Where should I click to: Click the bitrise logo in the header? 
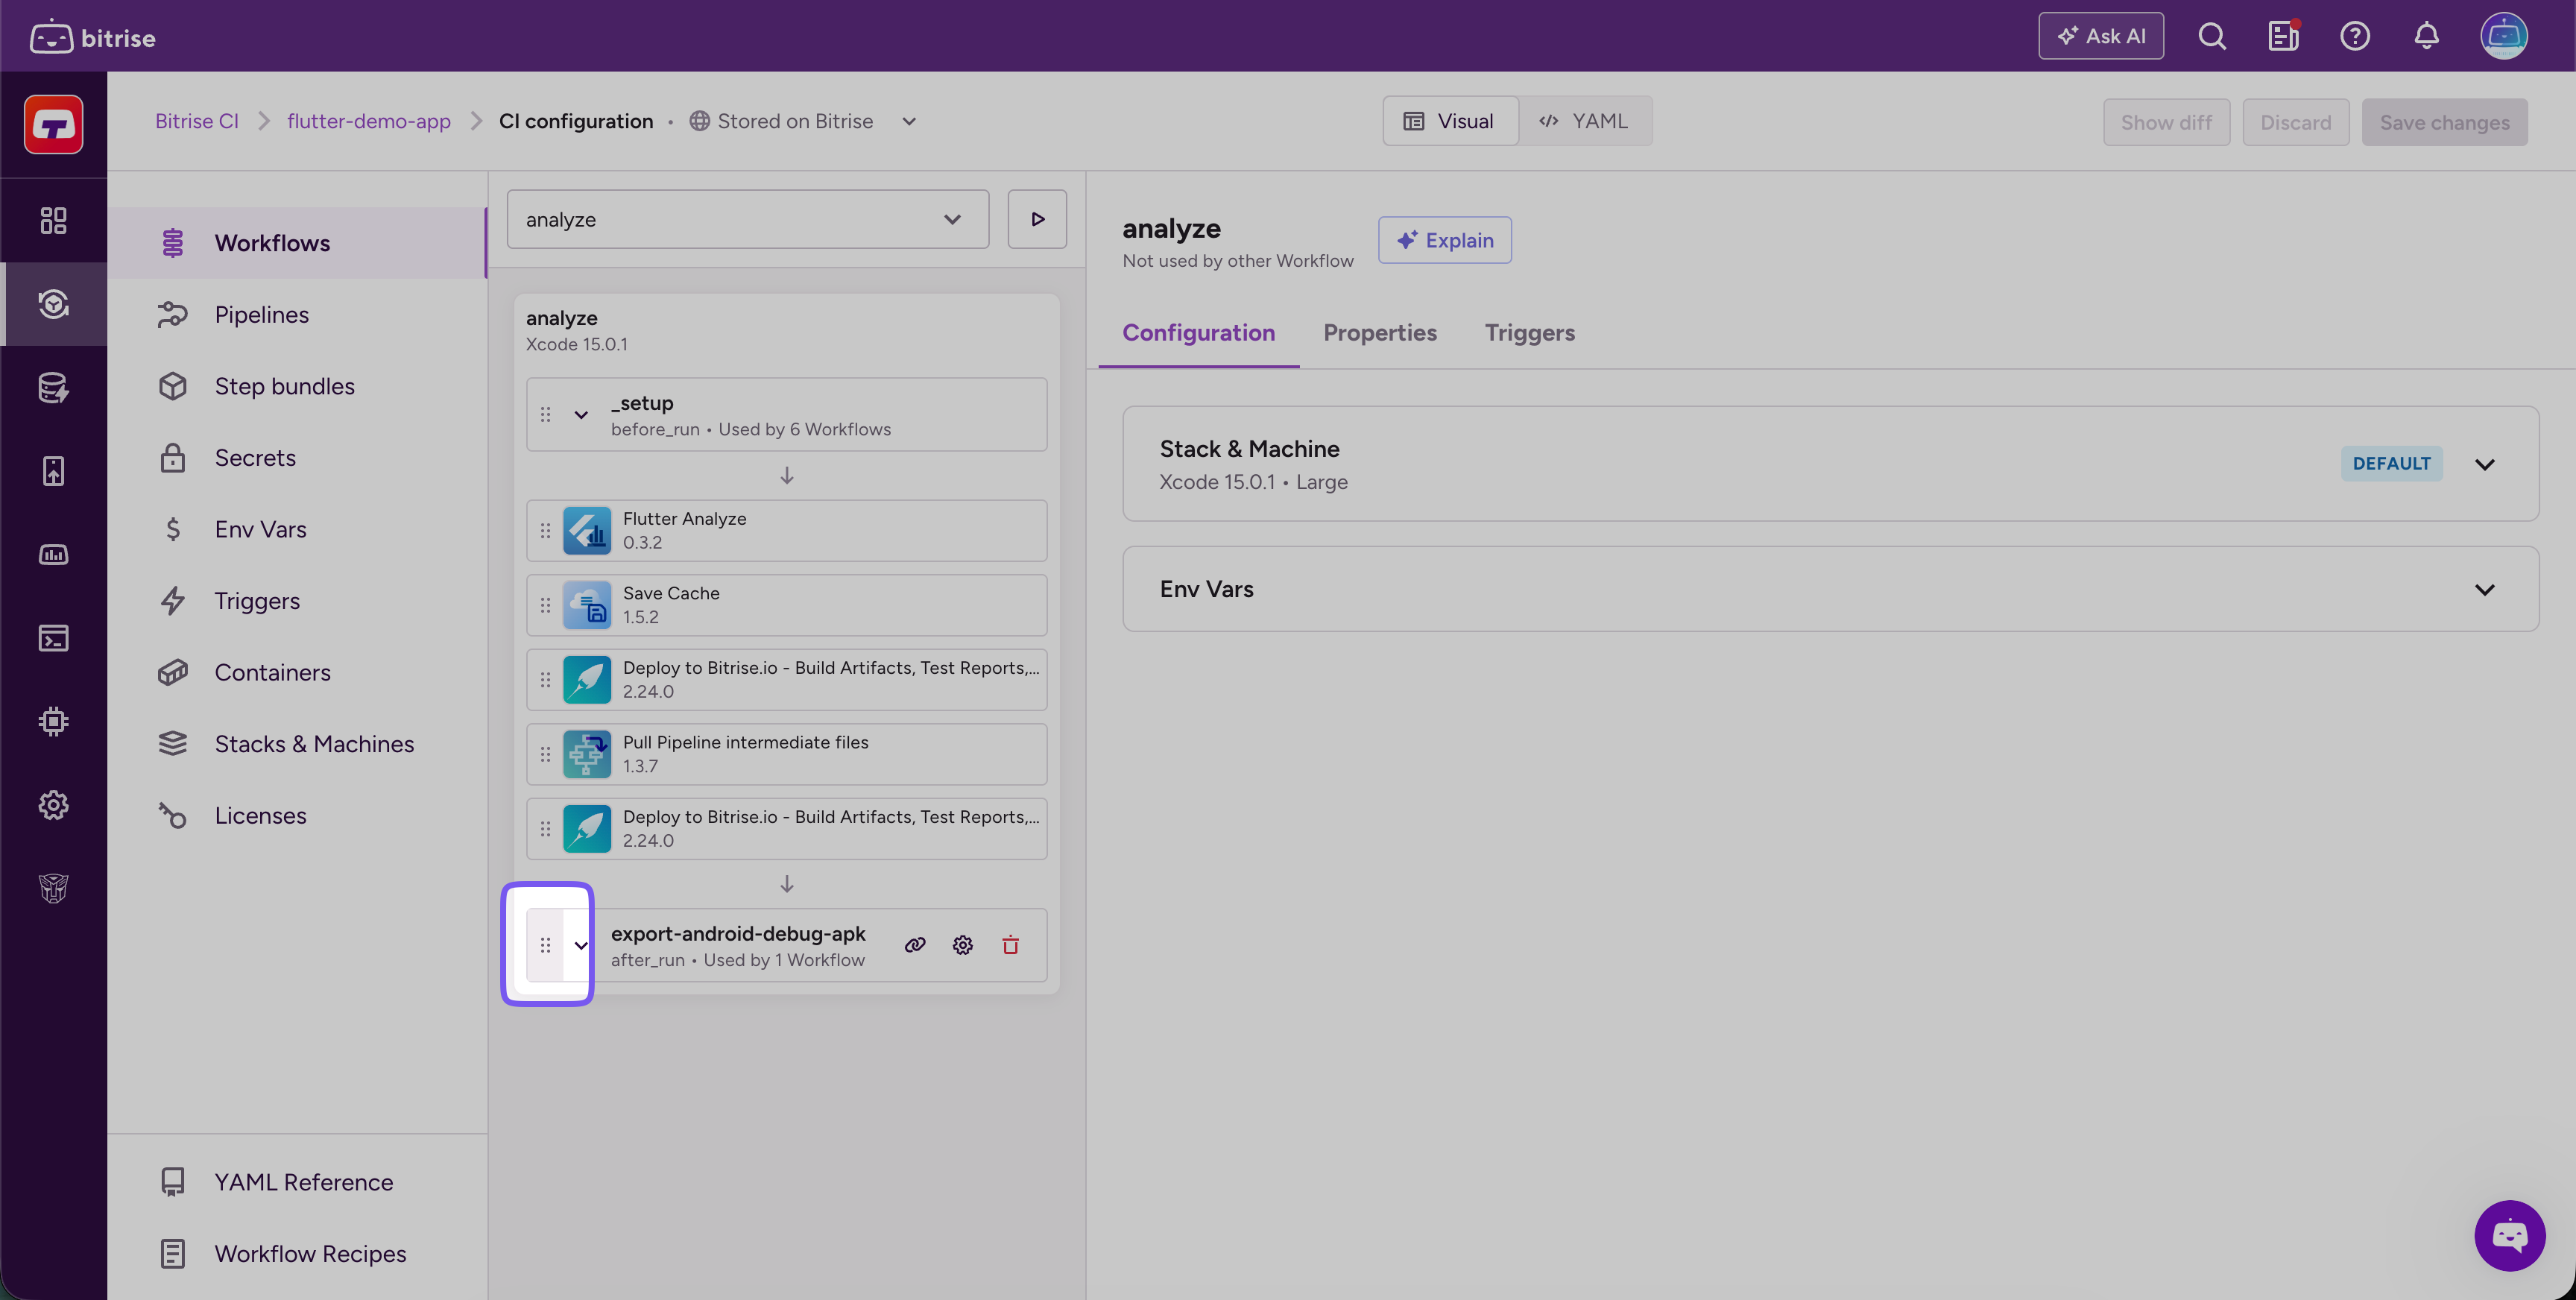[x=92, y=37]
